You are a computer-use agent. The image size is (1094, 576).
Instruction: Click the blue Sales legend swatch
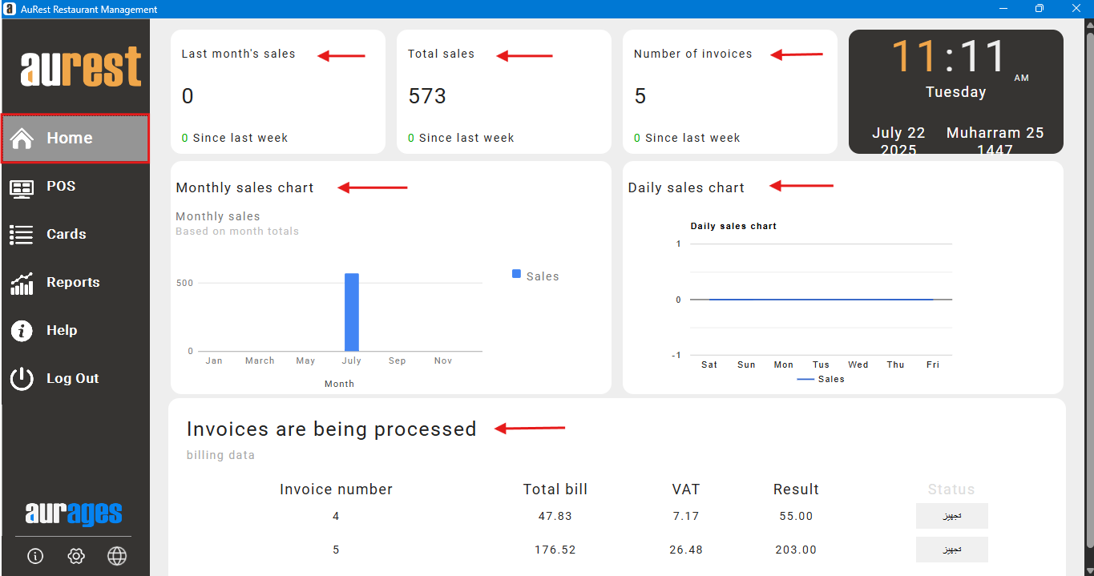point(516,274)
